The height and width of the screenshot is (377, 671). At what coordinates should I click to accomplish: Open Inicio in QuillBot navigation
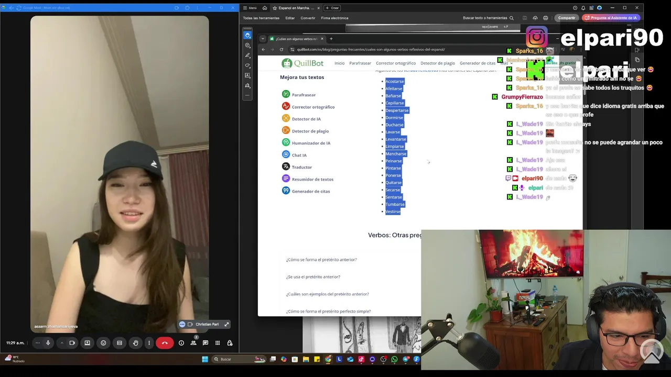pyautogui.click(x=340, y=63)
